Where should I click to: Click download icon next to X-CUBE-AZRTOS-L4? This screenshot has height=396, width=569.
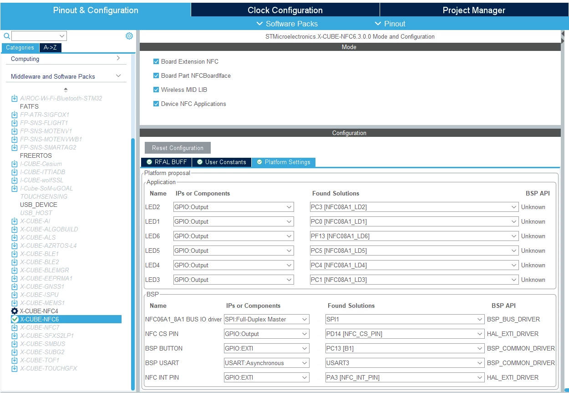coord(15,246)
